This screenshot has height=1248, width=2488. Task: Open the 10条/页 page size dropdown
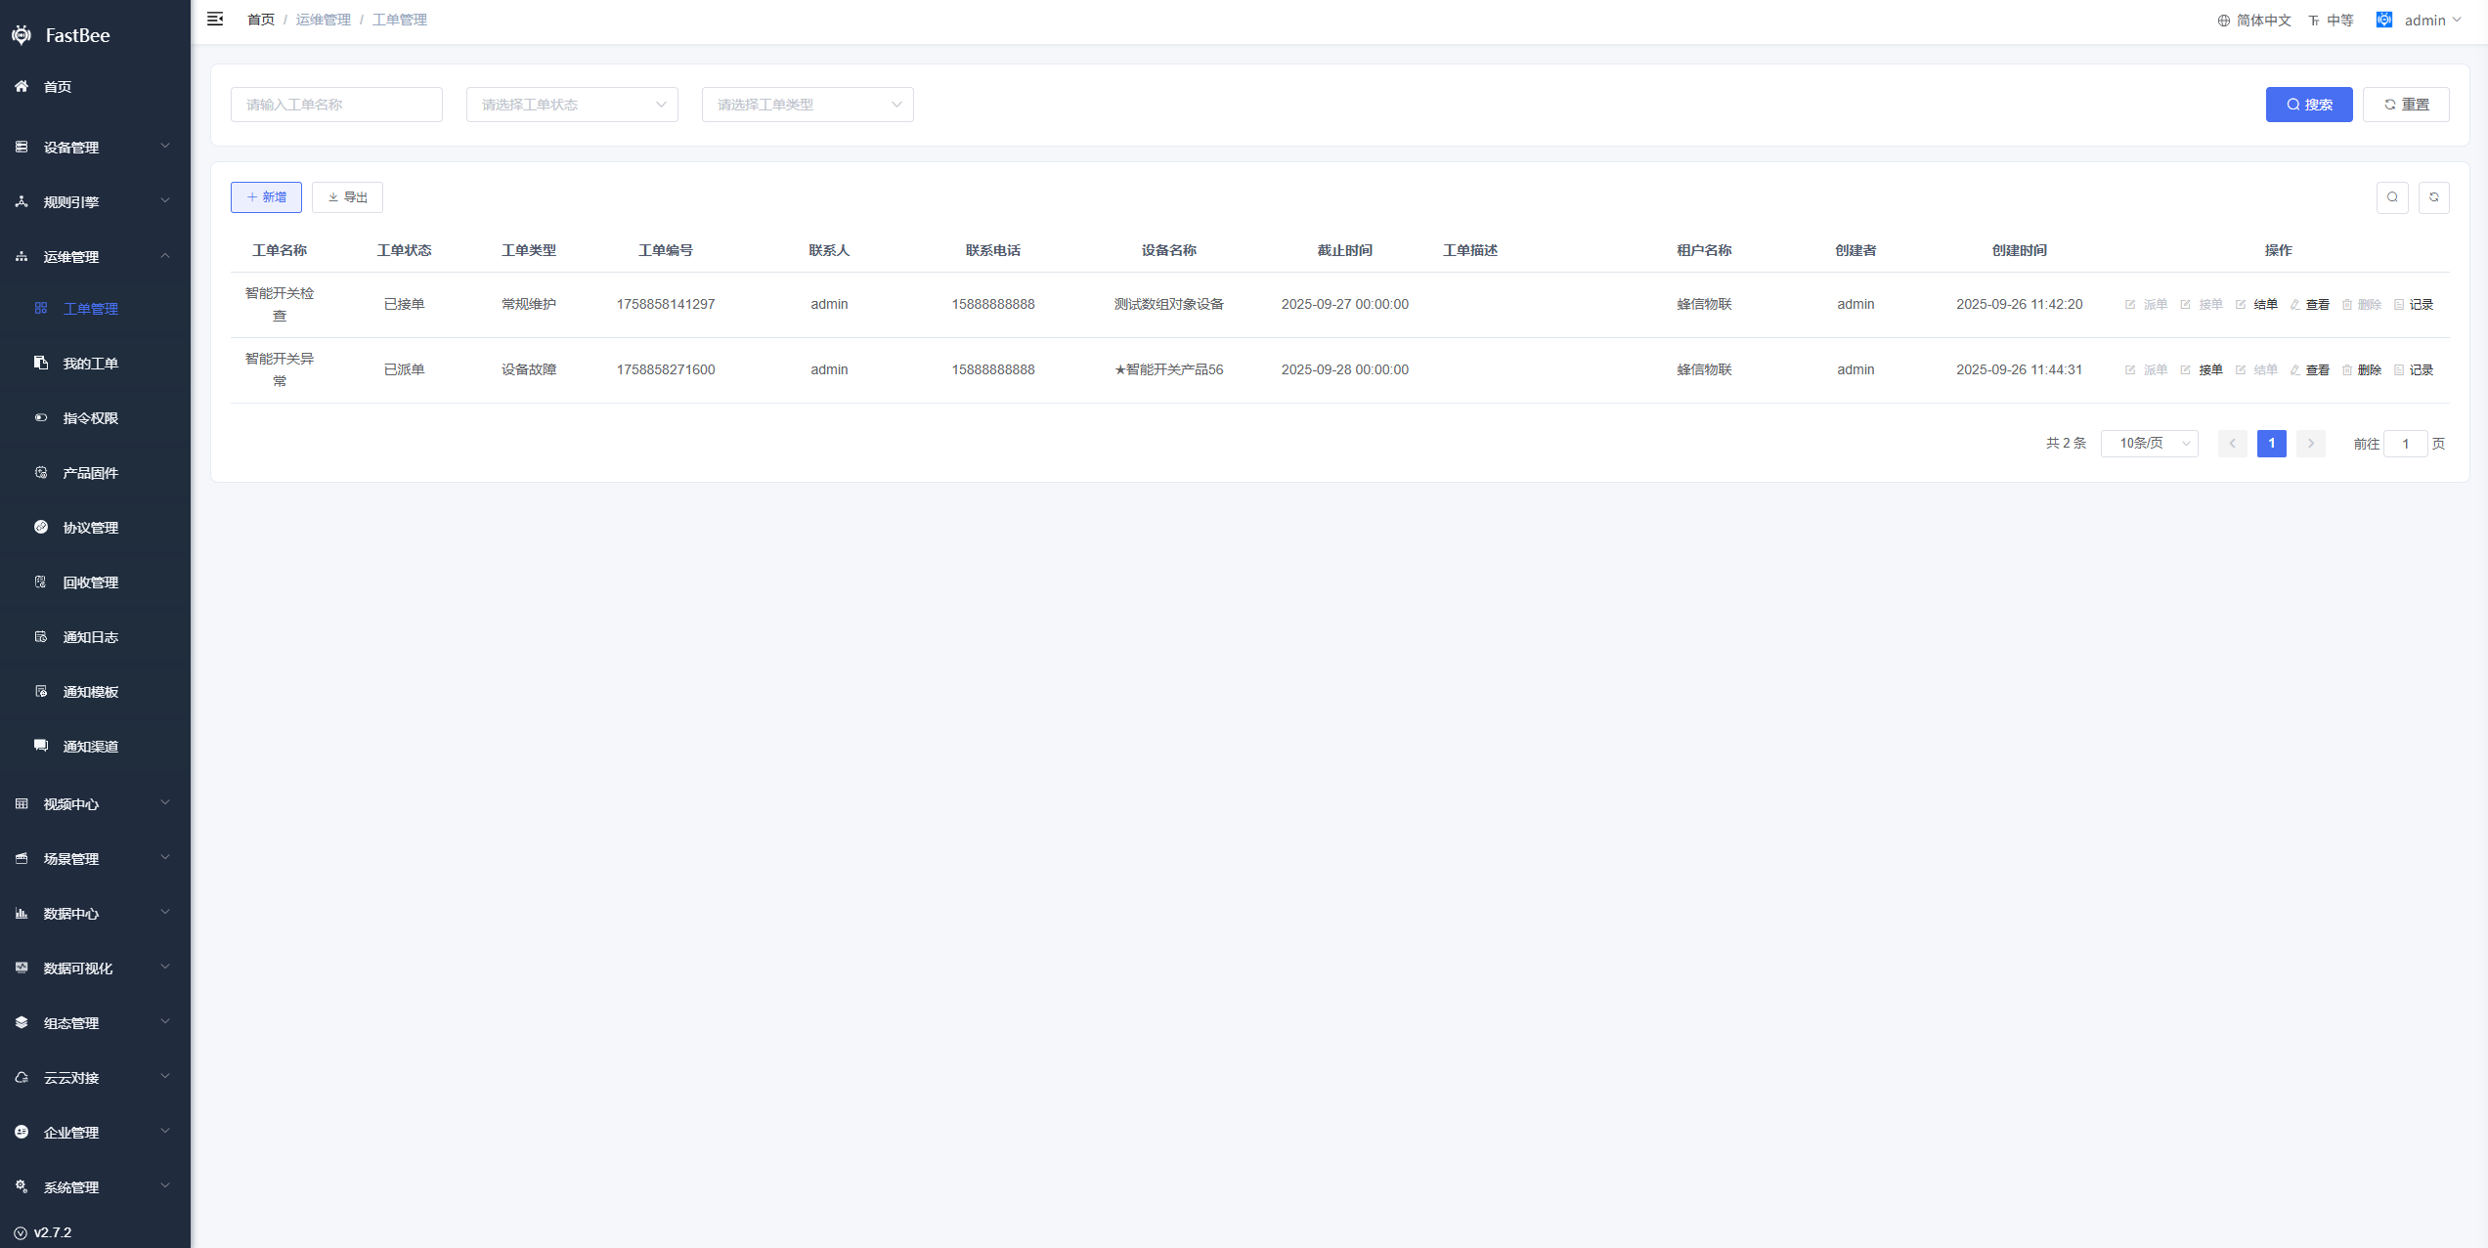point(2149,444)
